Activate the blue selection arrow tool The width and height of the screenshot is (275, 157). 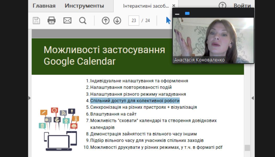168,20
